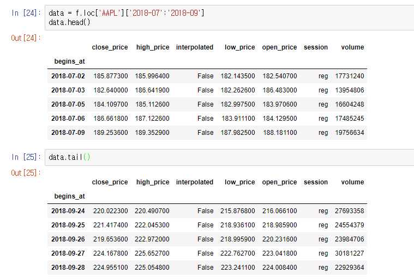Click the 2018-09-24 row index

(x=68, y=211)
